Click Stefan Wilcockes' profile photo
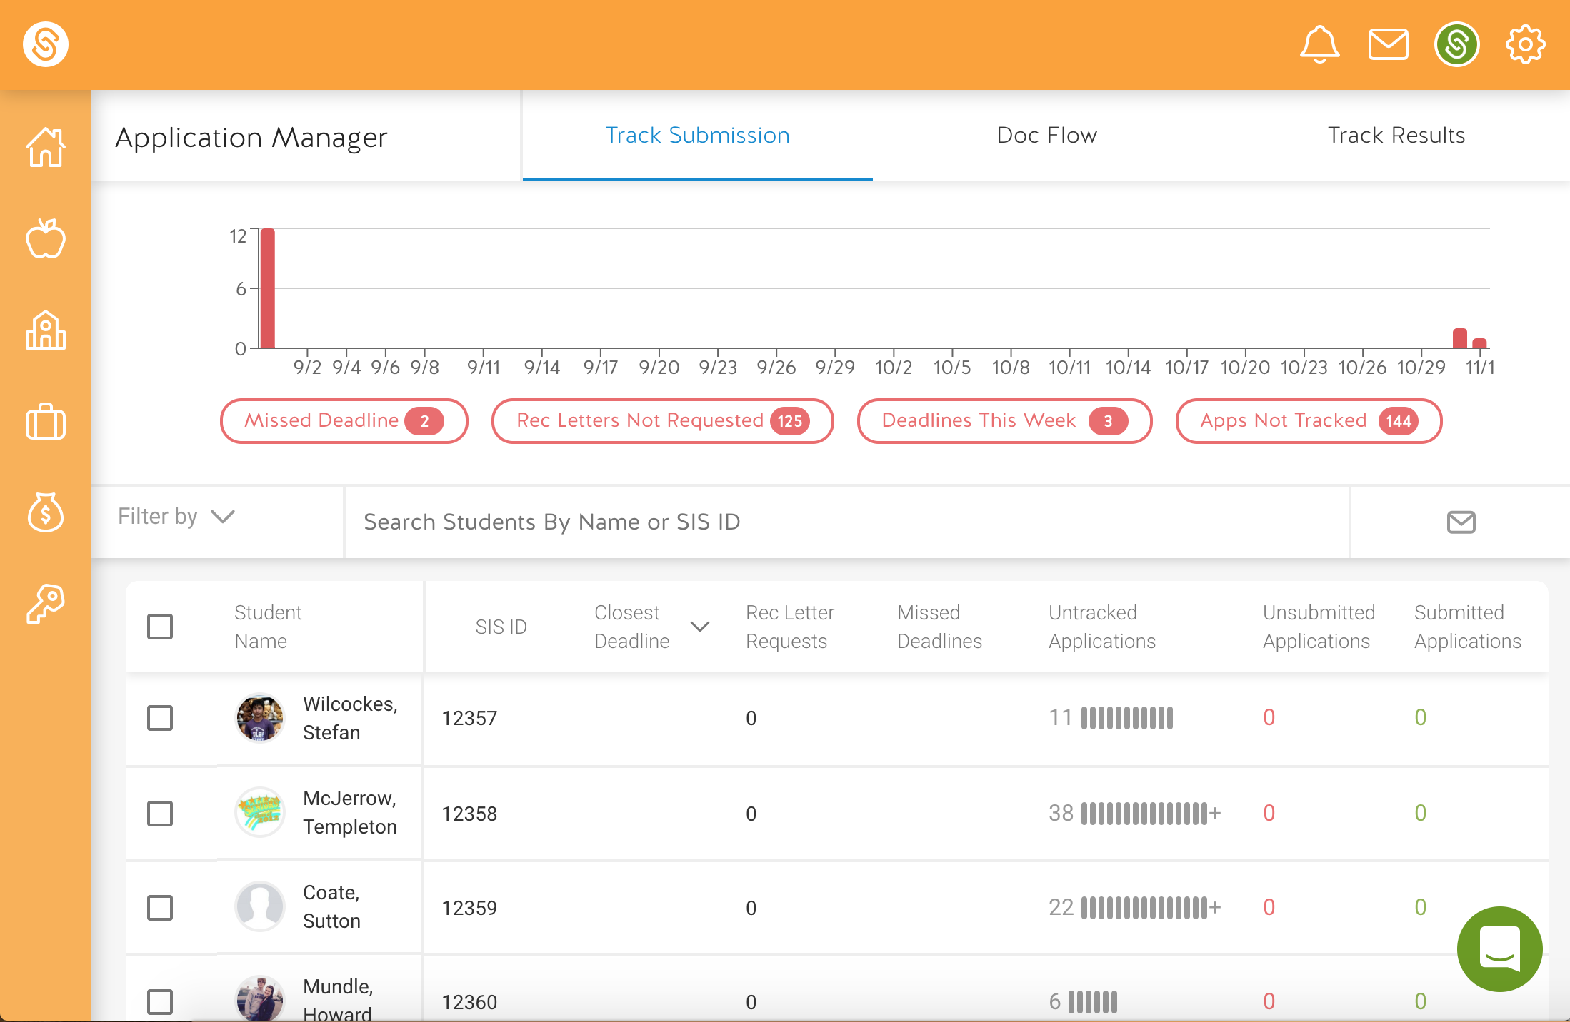 click(260, 718)
